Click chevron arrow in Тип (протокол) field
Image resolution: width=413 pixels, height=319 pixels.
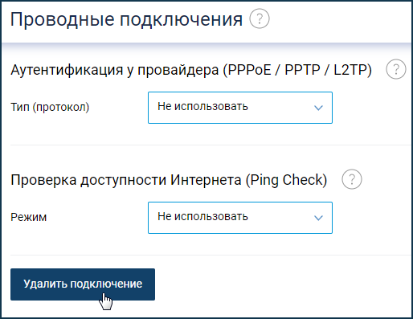[x=318, y=108]
